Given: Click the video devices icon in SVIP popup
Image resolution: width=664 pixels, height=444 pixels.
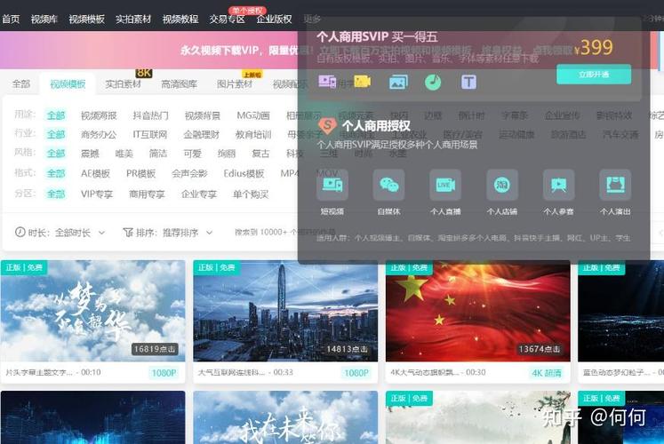Looking at the screenshot, I should (327, 81).
